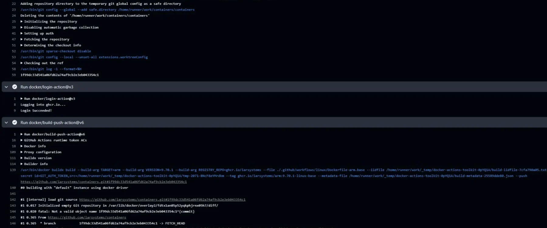Image resolution: width=547 pixels, height=228 pixels.
Task: Click 'git log -1 --format=%H' command line
Action: (x=51, y=69)
